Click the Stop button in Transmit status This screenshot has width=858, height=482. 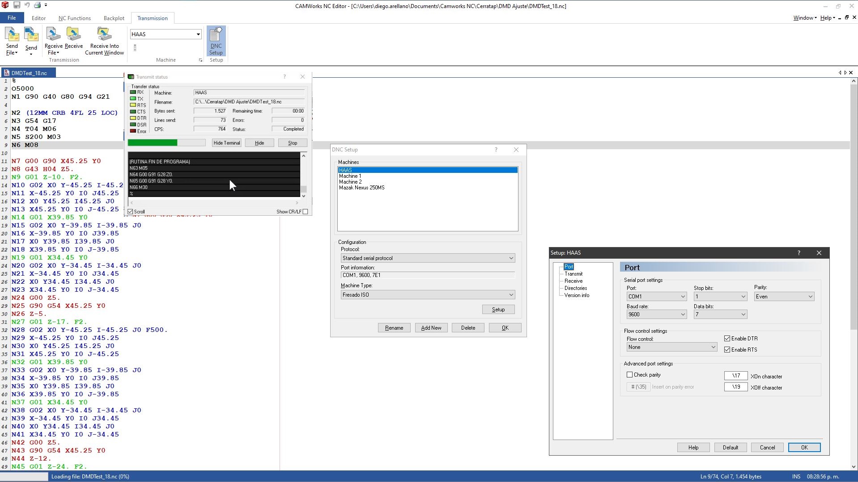coord(293,143)
